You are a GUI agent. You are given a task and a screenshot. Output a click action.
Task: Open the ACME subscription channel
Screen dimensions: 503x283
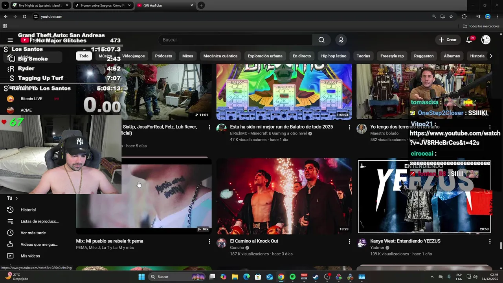click(26, 110)
